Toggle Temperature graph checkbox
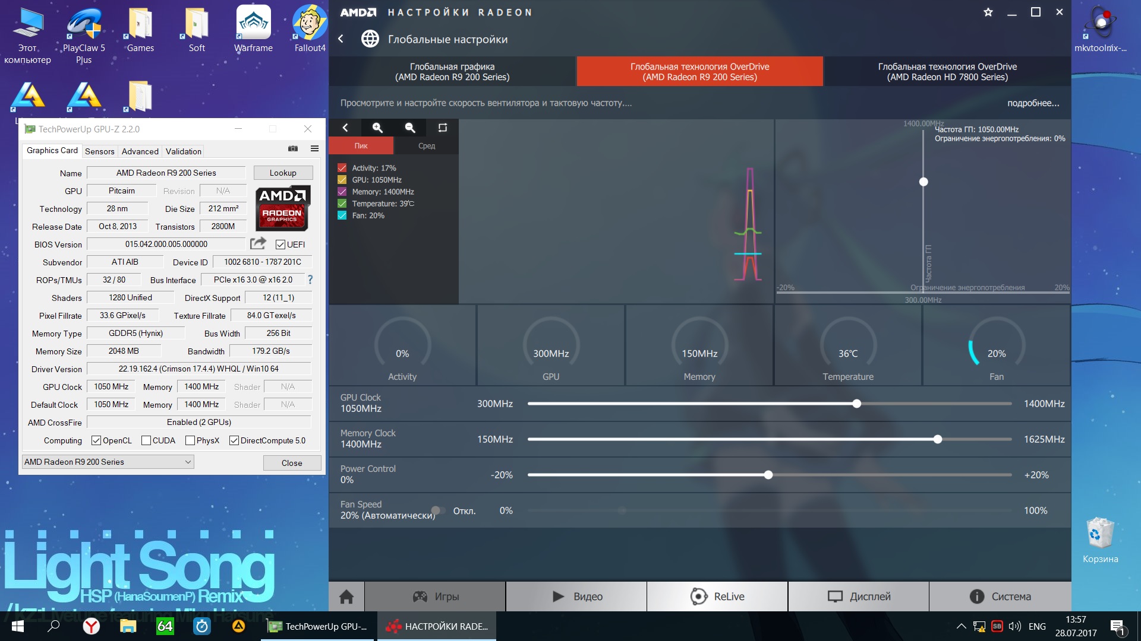Image resolution: width=1141 pixels, height=641 pixels. point(342,204)
